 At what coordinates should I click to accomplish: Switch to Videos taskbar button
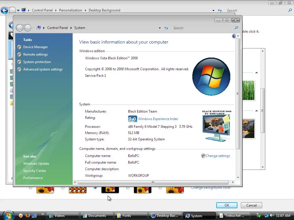point(63,216)
